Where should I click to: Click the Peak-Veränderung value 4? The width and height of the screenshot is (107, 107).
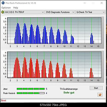47,93
